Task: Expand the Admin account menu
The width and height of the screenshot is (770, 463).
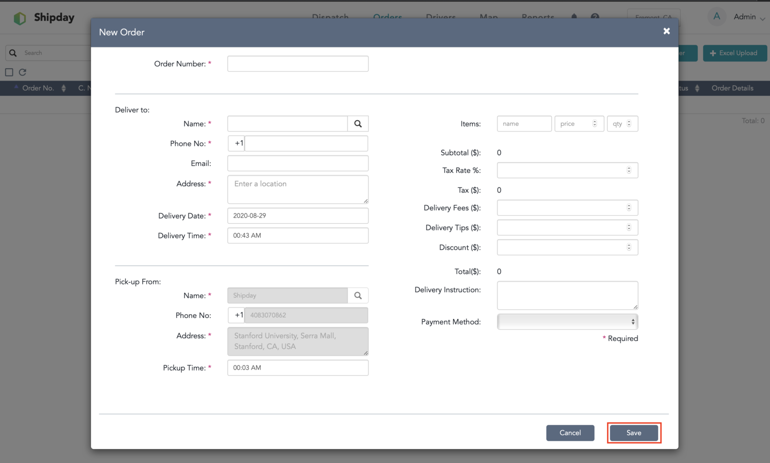Action: click(x=762, y=18)
